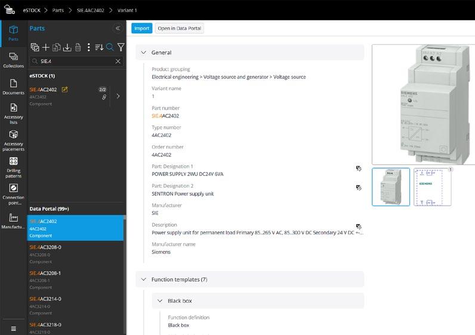Click the link icon on eSTOCK part row
Screen dimensions: 475x335
(x=104, y=97)
